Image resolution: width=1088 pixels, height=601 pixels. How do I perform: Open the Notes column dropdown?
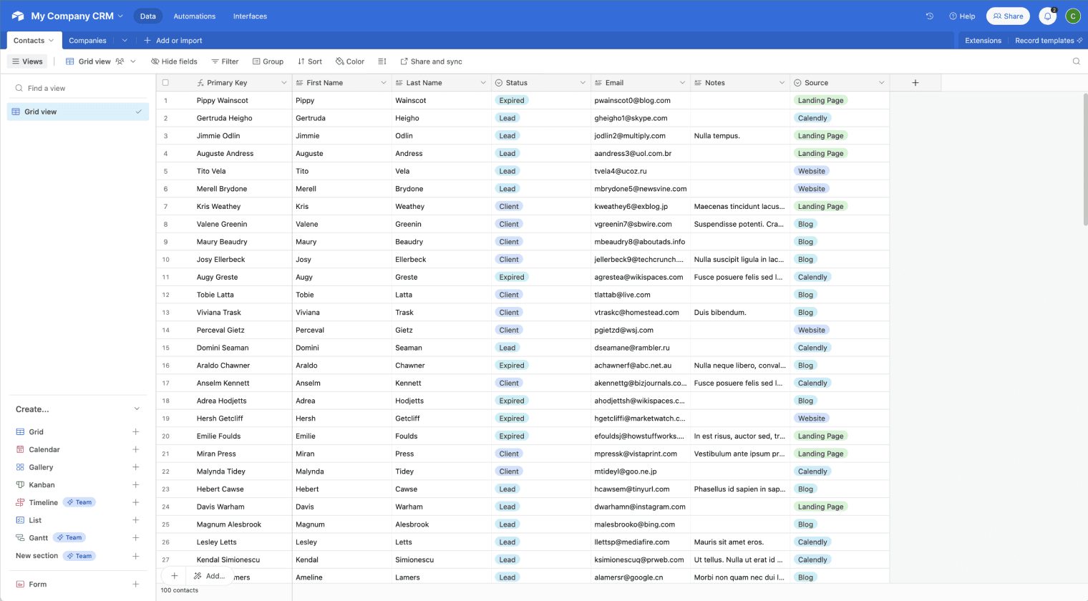point(782,83)
